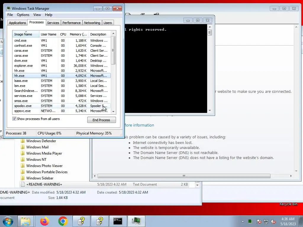Select the smss.exe process row

point(62,101)
